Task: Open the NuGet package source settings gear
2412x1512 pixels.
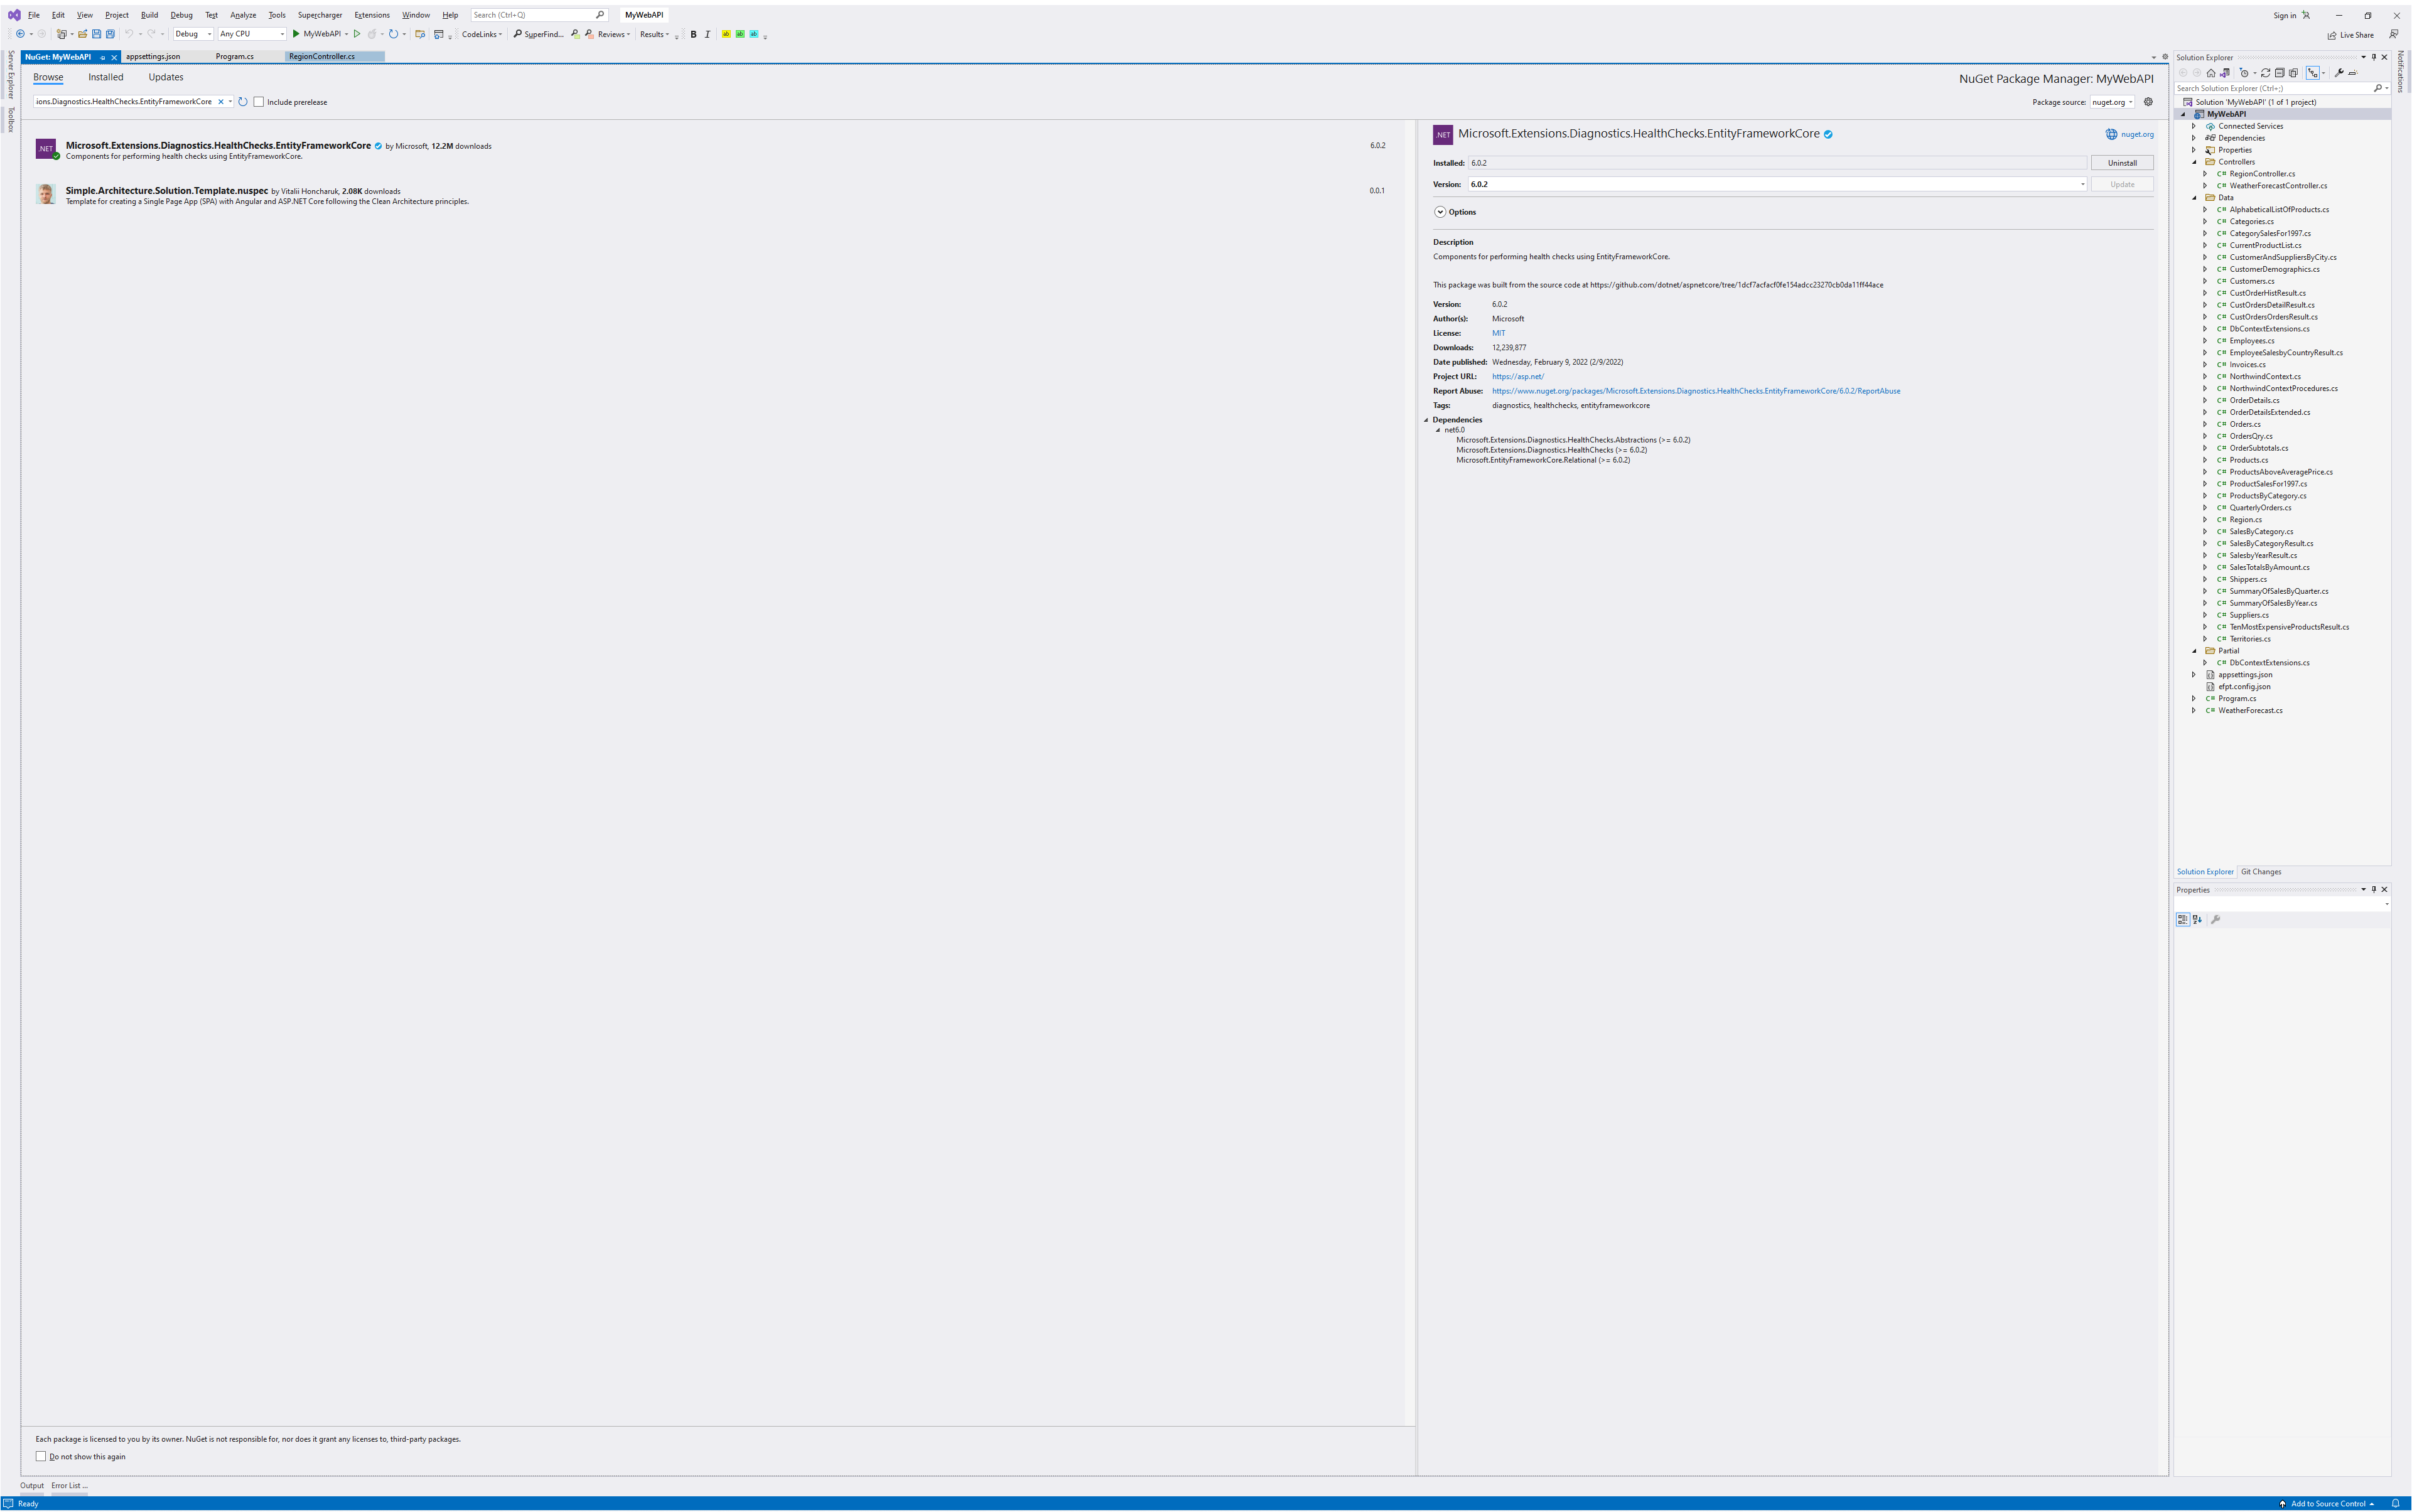Action: coord(2148,102)
